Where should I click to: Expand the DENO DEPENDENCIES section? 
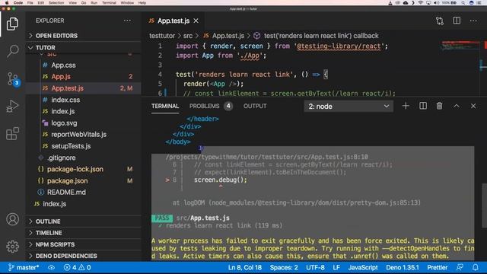tap(83, 256)
